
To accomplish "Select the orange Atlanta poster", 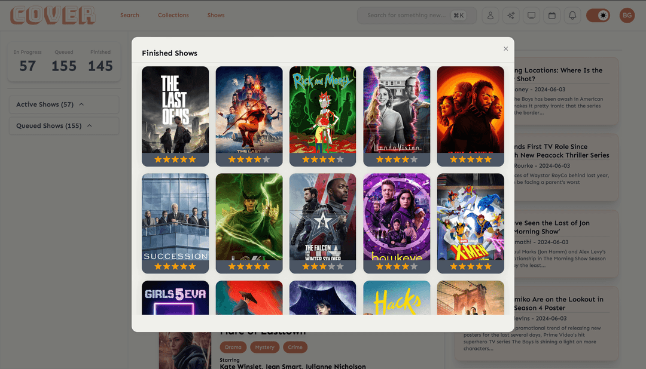I will pyautogui.click(x=471, y=110).
